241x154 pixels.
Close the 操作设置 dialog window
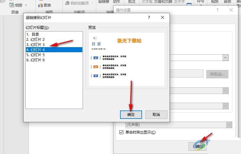(231, 10)
